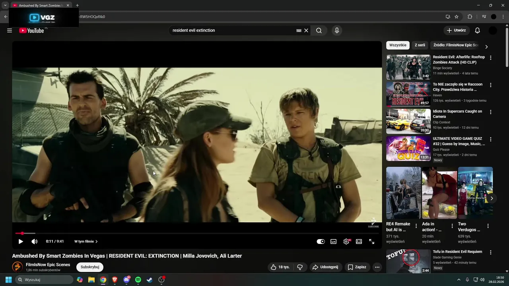Image resolution: width=509 pixels, height=286 pixels.
Task: Show more filter chips with the arrow
Action: [x=486, y=46]
